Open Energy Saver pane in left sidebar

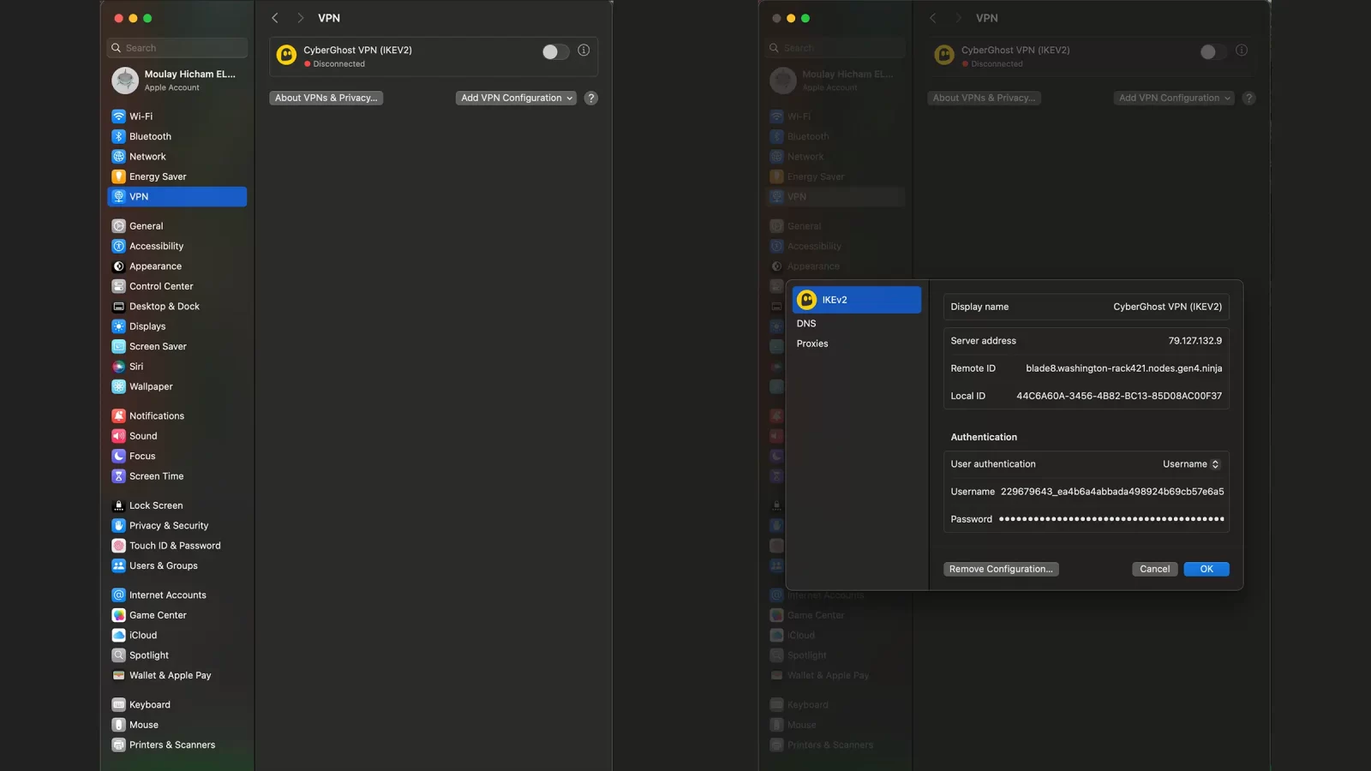(177, 176)
